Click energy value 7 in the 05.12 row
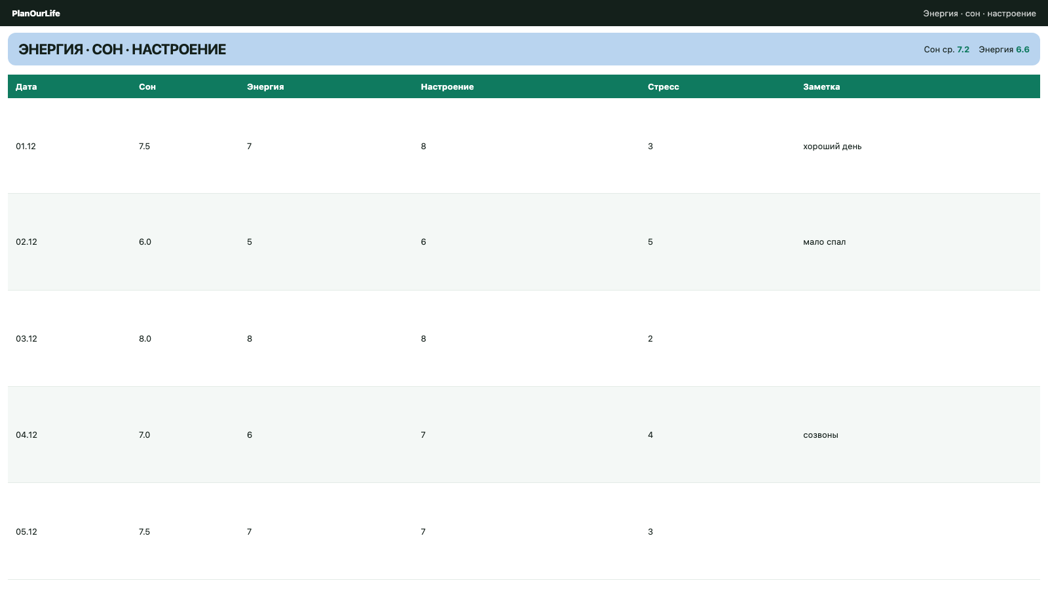Screen dimensions: 1048x589 pyautogui.click(x=250, y=531)
